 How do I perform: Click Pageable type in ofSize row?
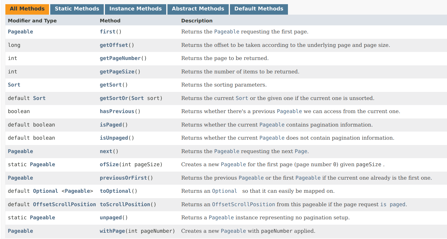point(42,164)
